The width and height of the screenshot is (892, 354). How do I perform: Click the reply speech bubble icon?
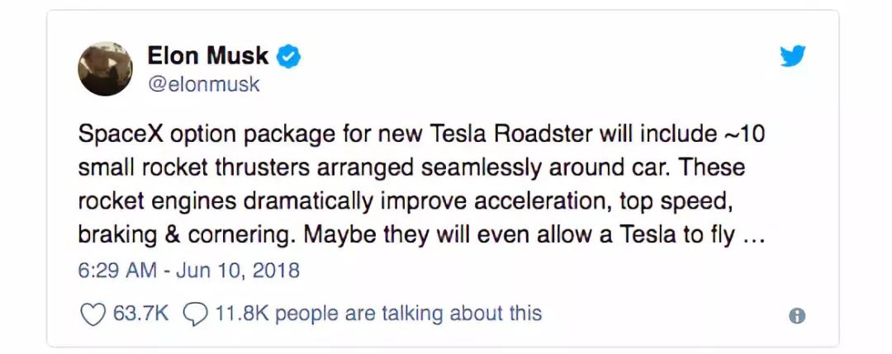[x=195, y=314]
